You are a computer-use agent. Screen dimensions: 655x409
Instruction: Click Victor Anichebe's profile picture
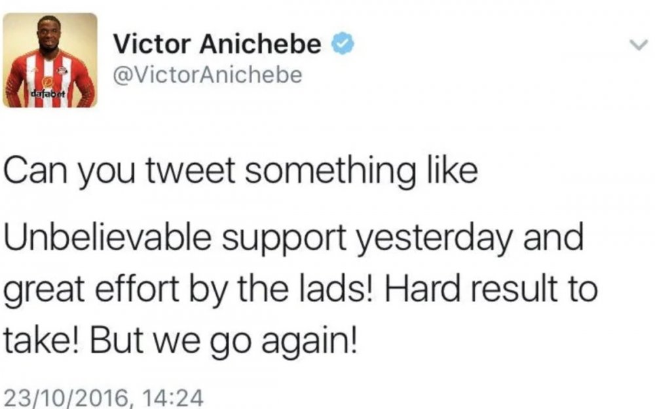pyautogui.click(x=50, y=60)
